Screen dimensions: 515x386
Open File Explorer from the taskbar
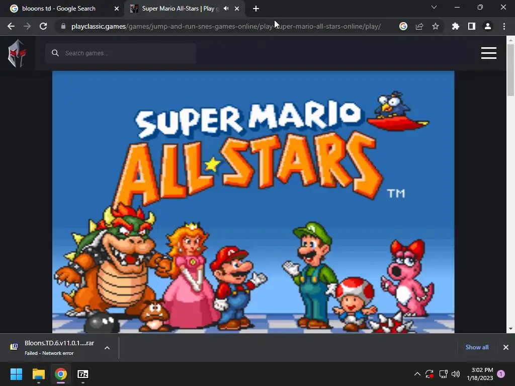tap(38, 374)
